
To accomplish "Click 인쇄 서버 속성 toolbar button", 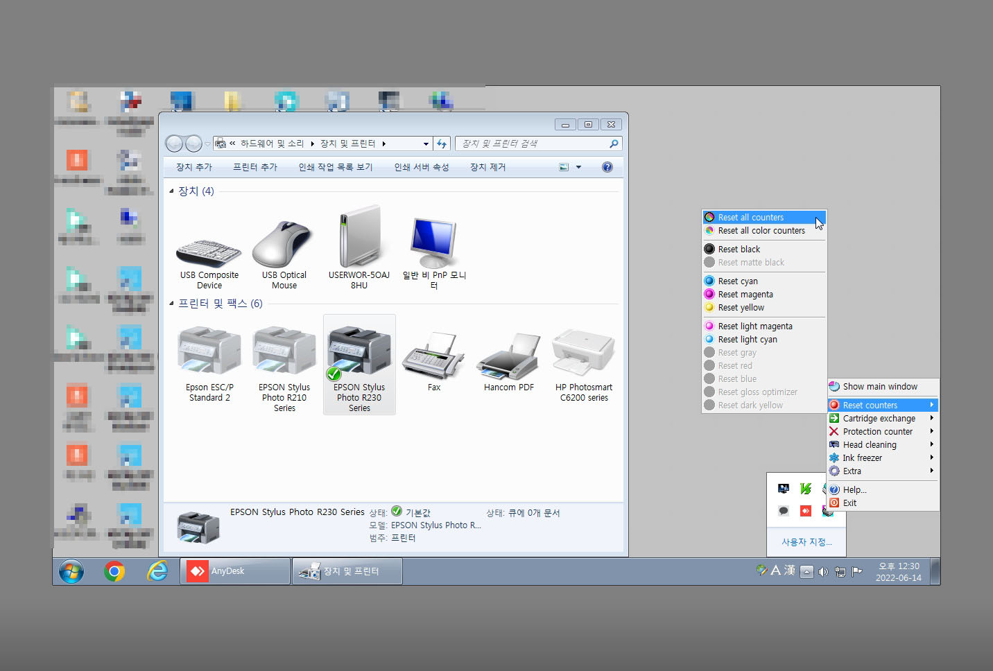I will [422, 167].
